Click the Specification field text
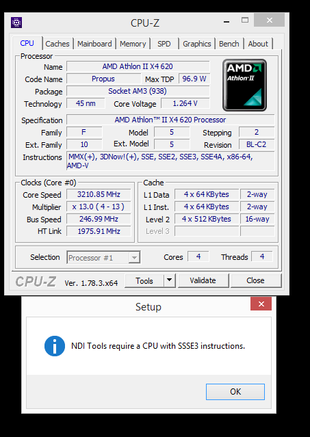 (x=170, y=120)
